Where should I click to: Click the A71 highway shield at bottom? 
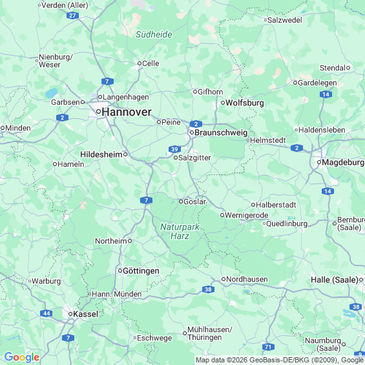268,347
